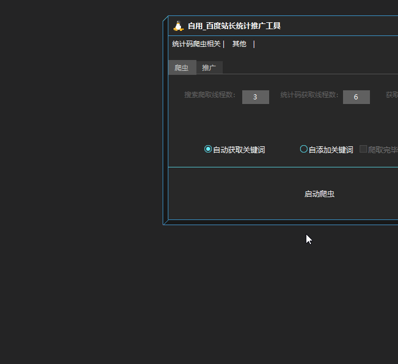Click the 自用_百度站长统计推广工具 window title
This screenshot has height=364, width=398.
(234, 26)
